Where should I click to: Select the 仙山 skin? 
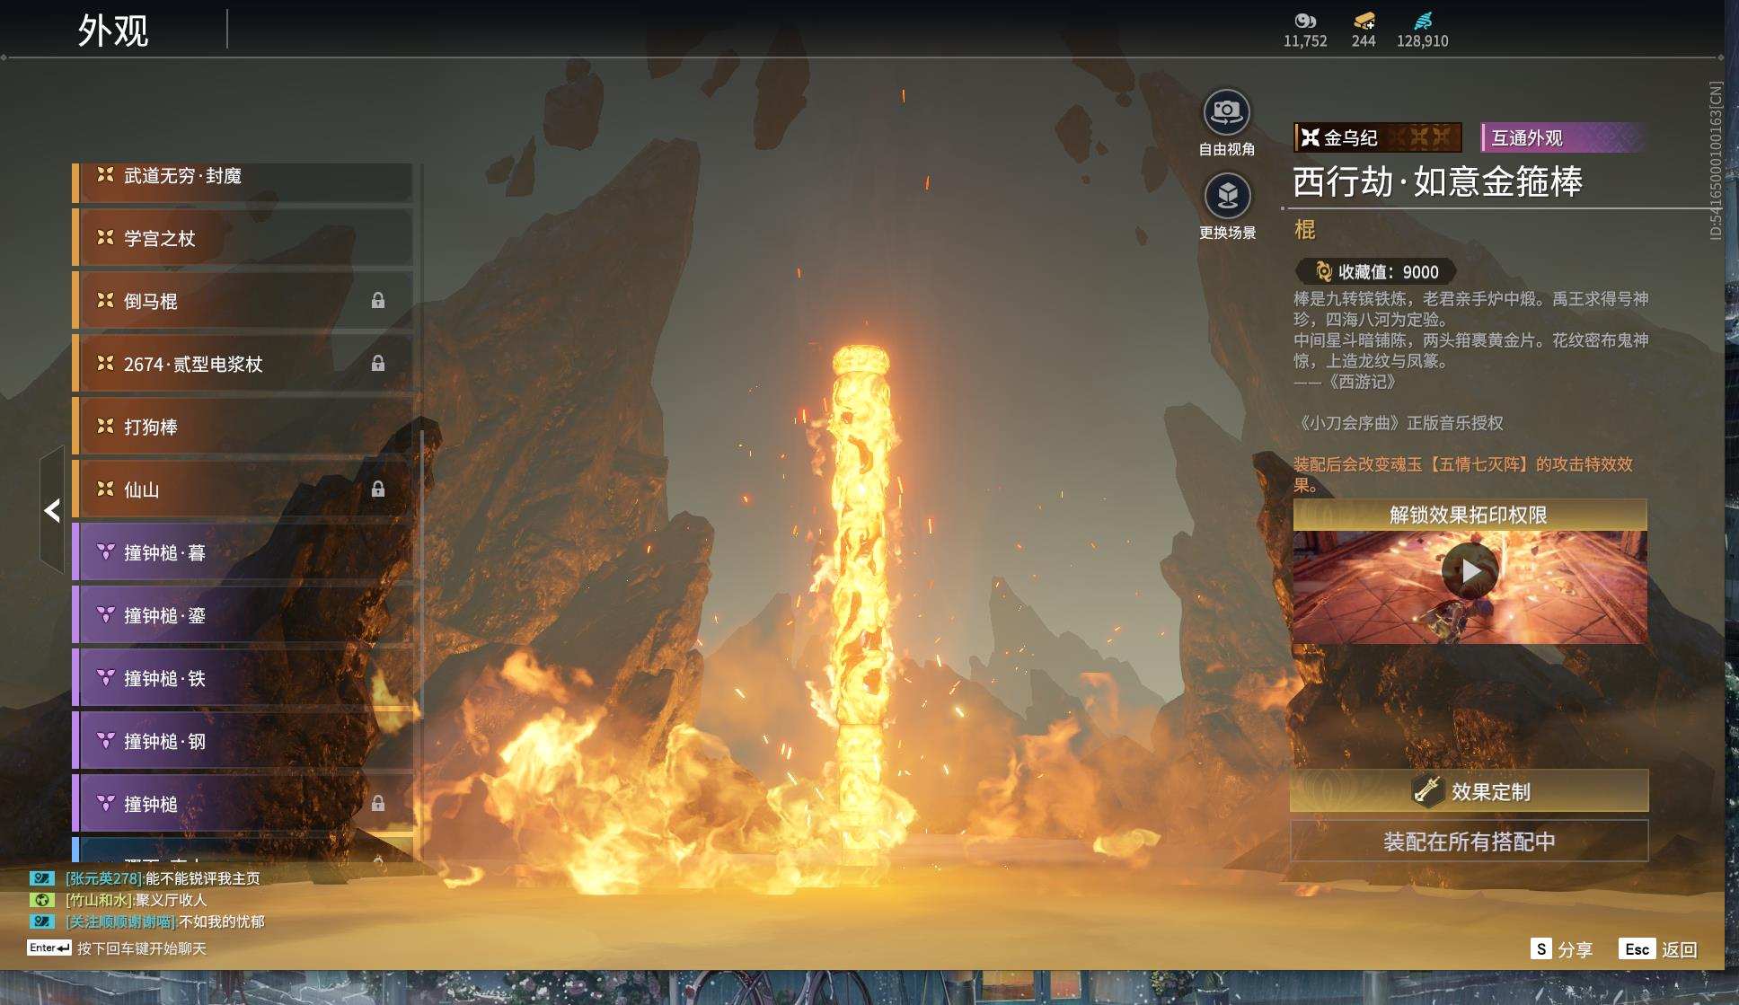tap(243, 489)
